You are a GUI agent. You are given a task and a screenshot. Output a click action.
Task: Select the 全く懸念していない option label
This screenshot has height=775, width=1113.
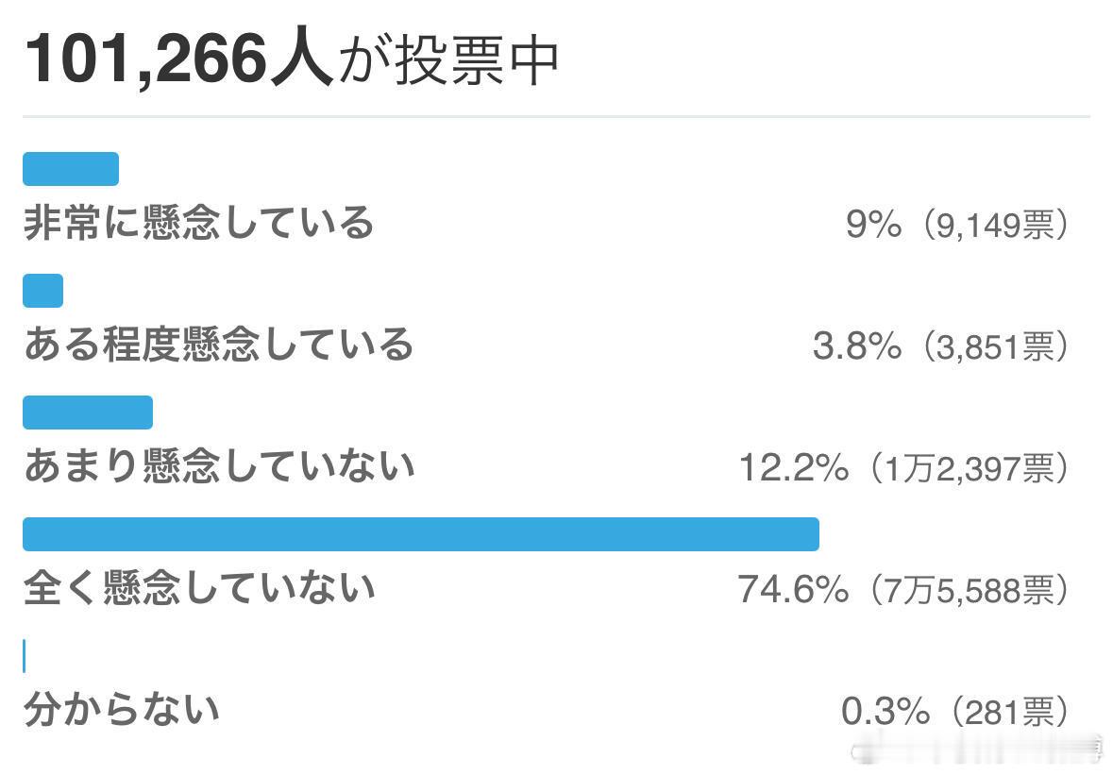(199, 588)
